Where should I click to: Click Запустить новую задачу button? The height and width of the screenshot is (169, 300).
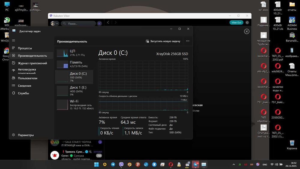(x=163, y=41)
